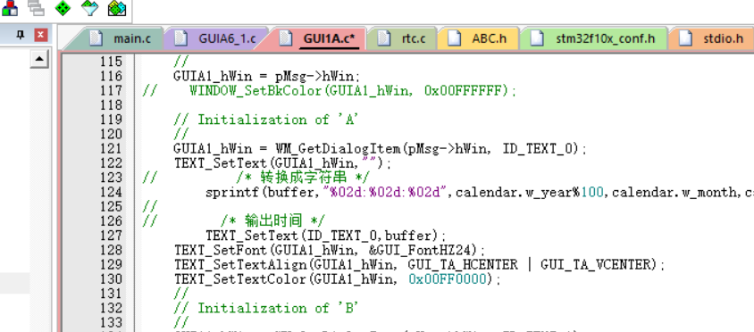Click the file icon on the ABC.h tab
Viewport: 754px width, 332px height.
click(x=454, y=38)
